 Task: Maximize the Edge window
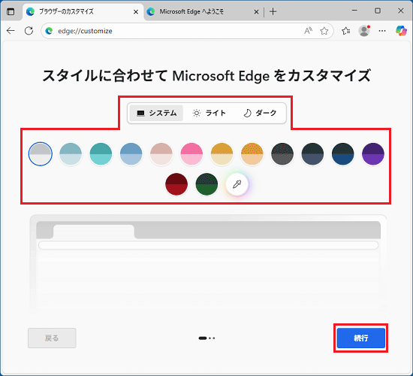point(378,11)
